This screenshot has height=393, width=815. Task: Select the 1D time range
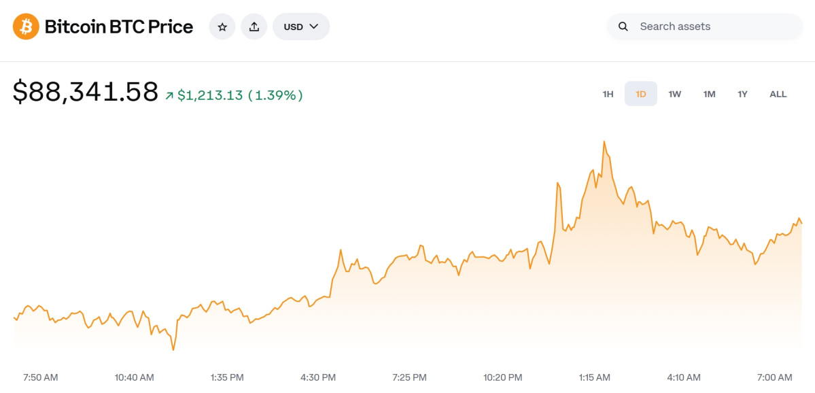pyautogui.click(x=640, y=94)
